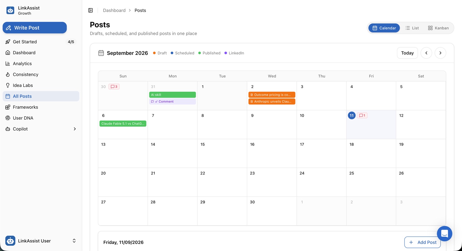
Task: Open the Consistency page
Action: 41,74
